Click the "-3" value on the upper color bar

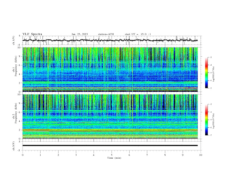(210, 57)
